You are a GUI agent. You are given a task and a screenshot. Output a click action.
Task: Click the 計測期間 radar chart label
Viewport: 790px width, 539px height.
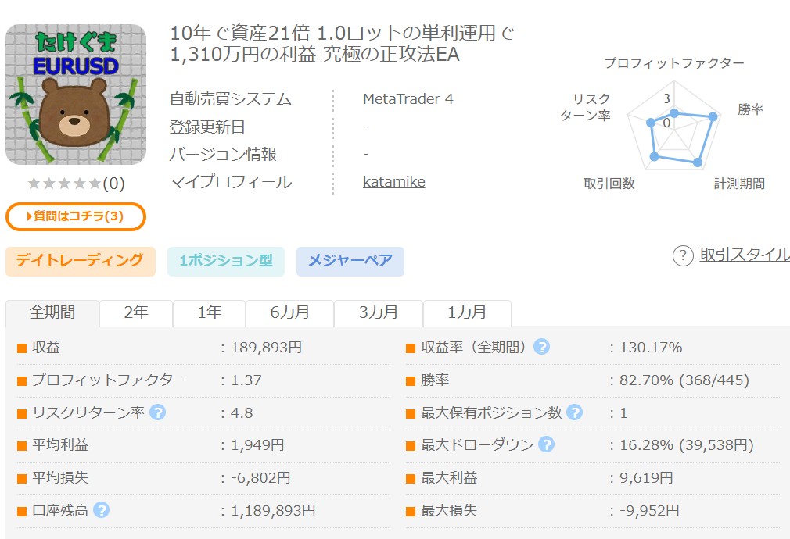click(739, 184)
